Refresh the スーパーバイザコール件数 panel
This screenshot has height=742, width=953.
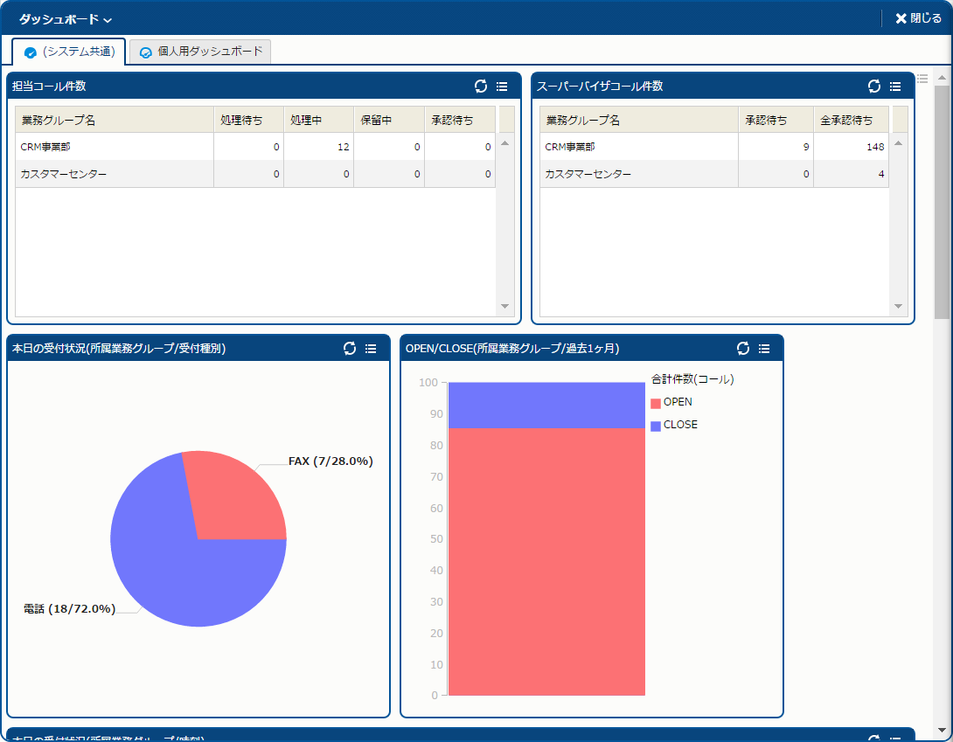(874, 86)
